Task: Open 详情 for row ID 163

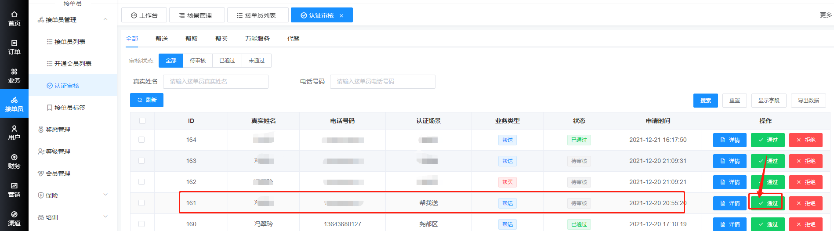Action: tap(730, 161)
